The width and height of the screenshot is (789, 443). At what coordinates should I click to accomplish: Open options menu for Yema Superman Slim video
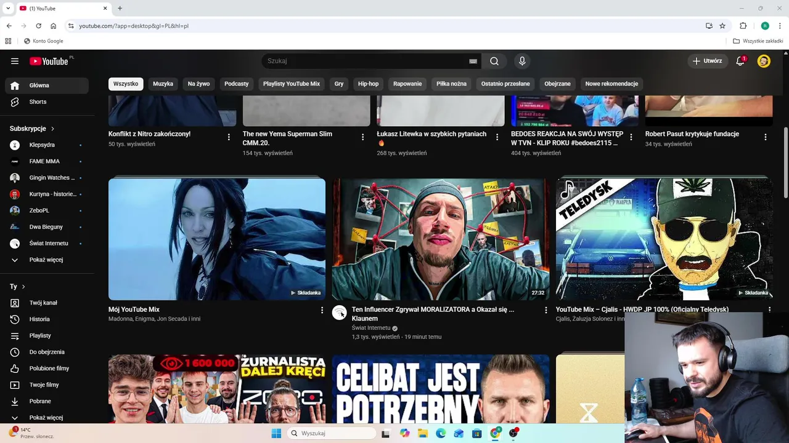point(362,137)
